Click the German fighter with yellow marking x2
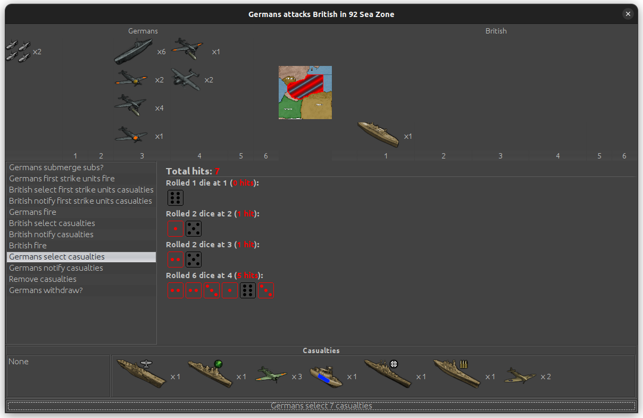Screen dimensions: 643x418 pyautogui.click(x=131, y=80)
